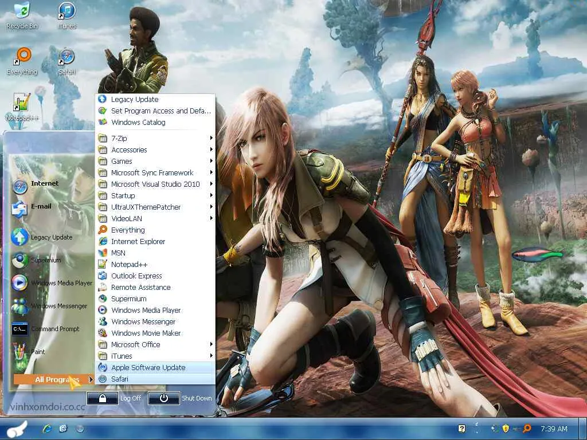Viewport: 587px width, 440px height.
Task: Open the Recycle Bin desktop icon
Action: [x=22, y=15]
